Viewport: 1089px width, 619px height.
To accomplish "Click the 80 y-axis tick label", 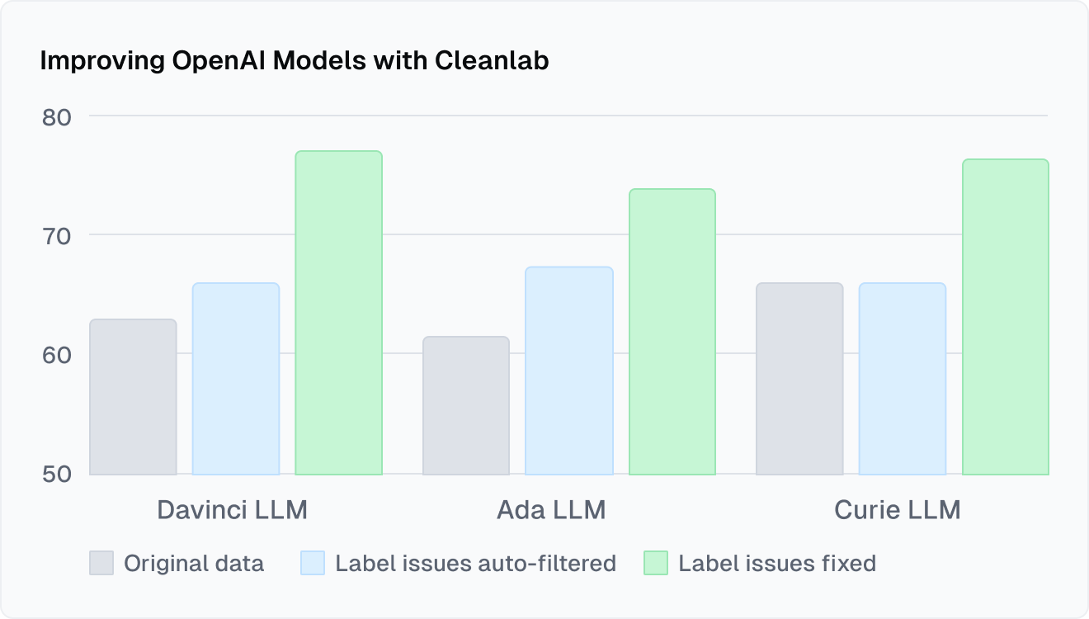I will point(57,116).
